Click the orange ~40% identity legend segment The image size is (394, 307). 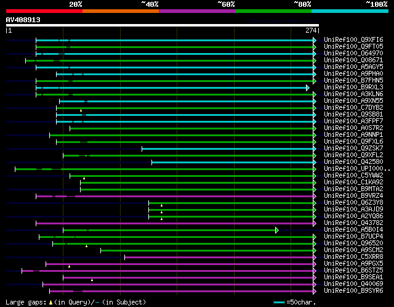coord(121,11)
